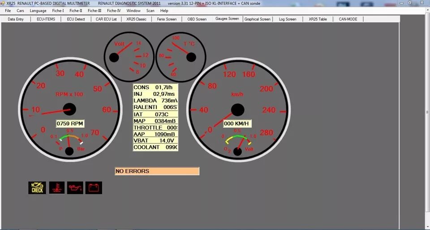430x230 pixels.
Task: Switch to the OBD Screen tab
Action: click(197, 19)
